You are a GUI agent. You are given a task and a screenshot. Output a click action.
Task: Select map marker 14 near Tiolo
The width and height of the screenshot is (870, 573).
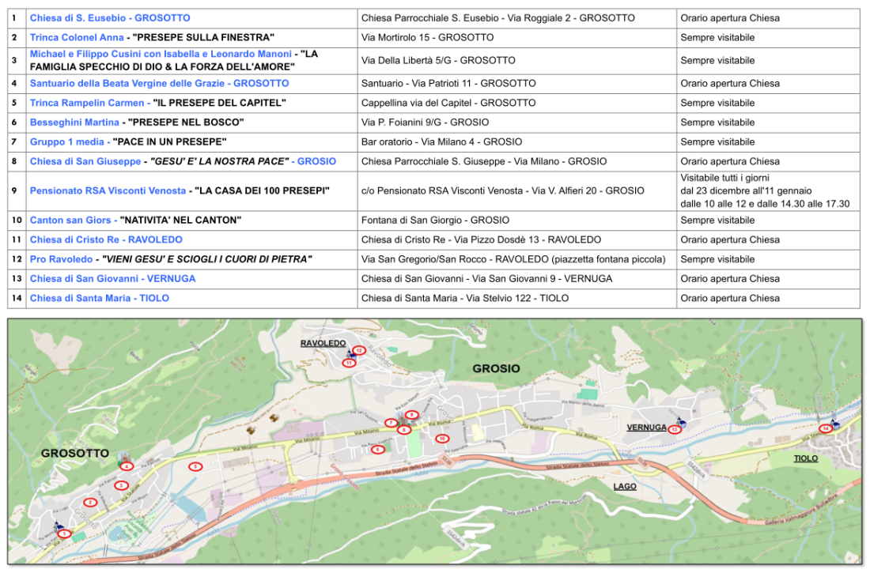point(825,428)
